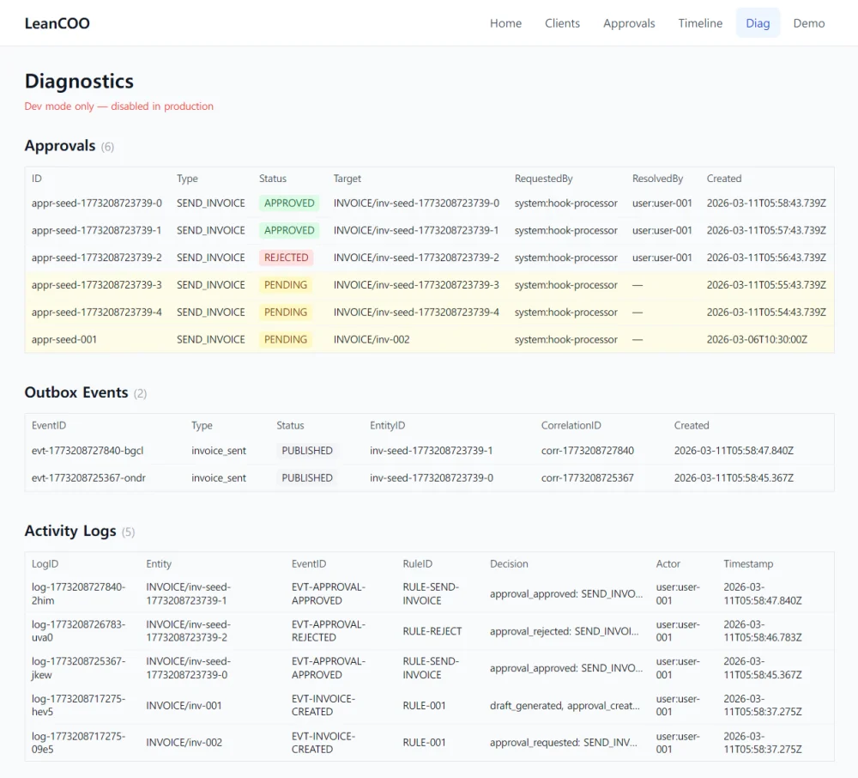Click the Actor column header

point(668,564)
